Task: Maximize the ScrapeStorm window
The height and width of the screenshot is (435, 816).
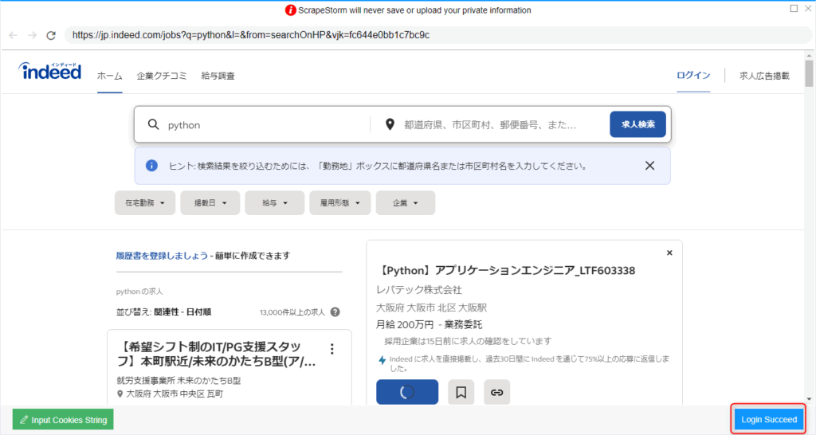Action: (794, 8)
